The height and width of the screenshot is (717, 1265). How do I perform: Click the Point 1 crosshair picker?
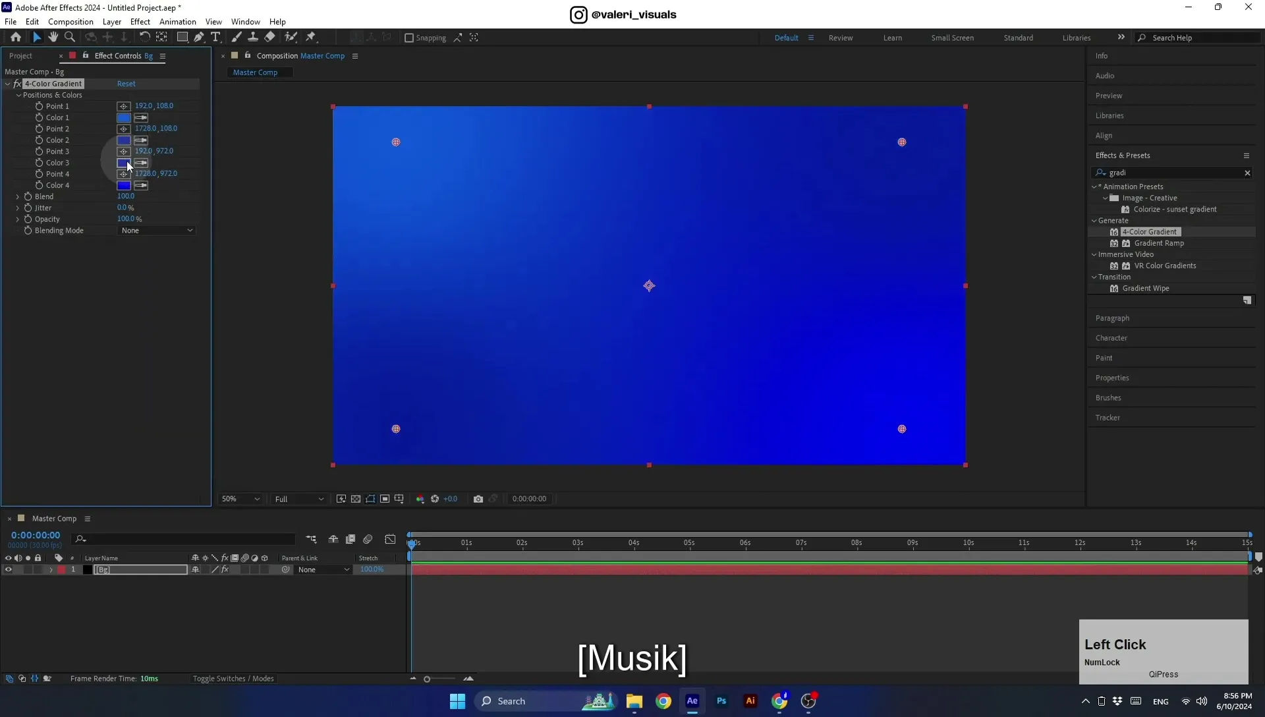pos(123,106)
